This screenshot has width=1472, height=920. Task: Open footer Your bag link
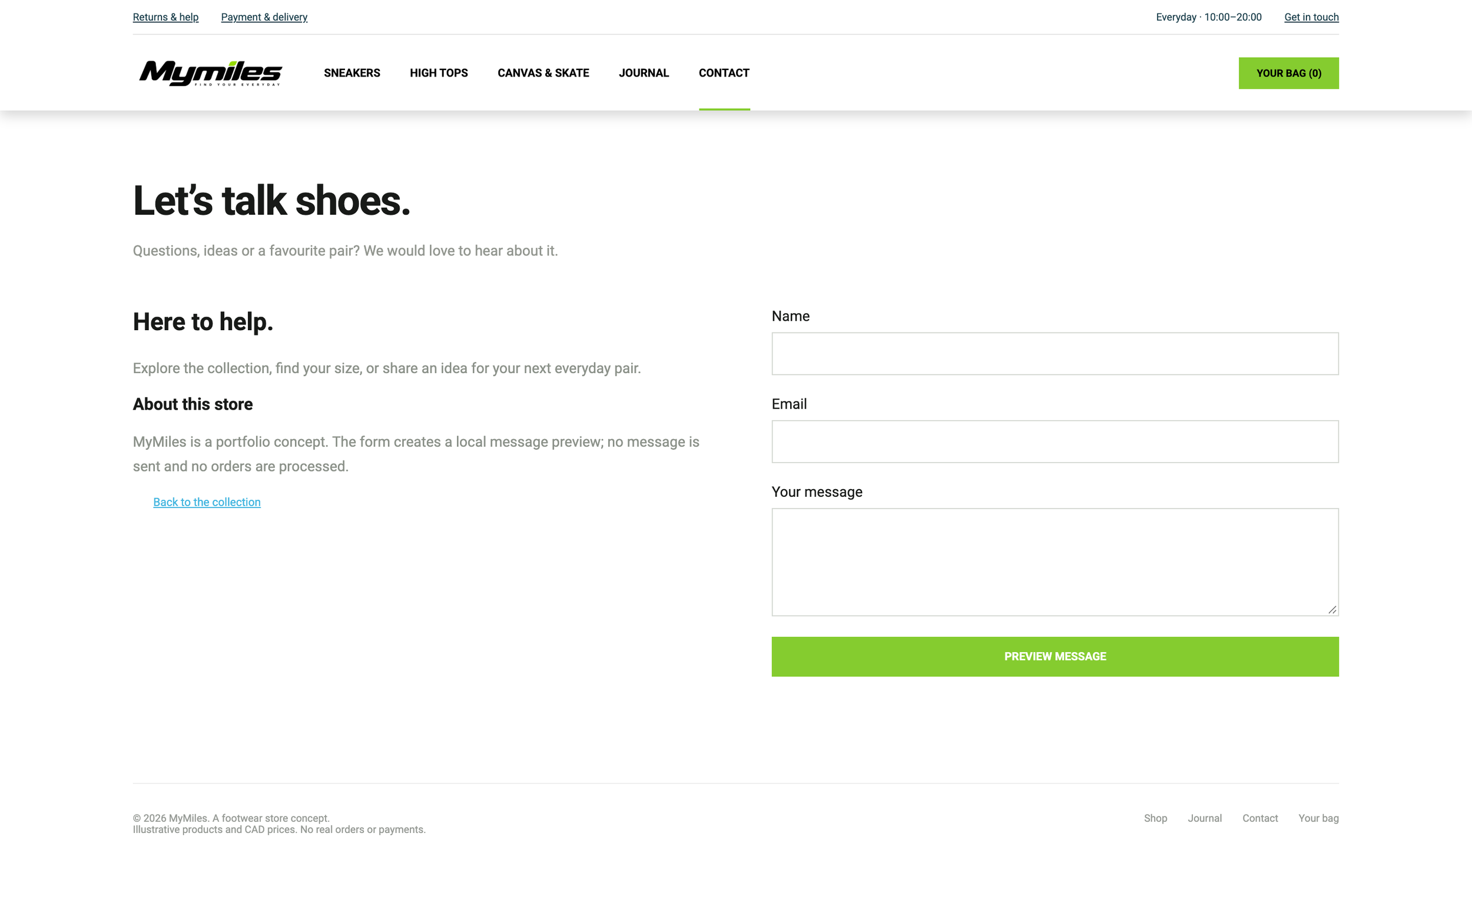point(1318,818)
